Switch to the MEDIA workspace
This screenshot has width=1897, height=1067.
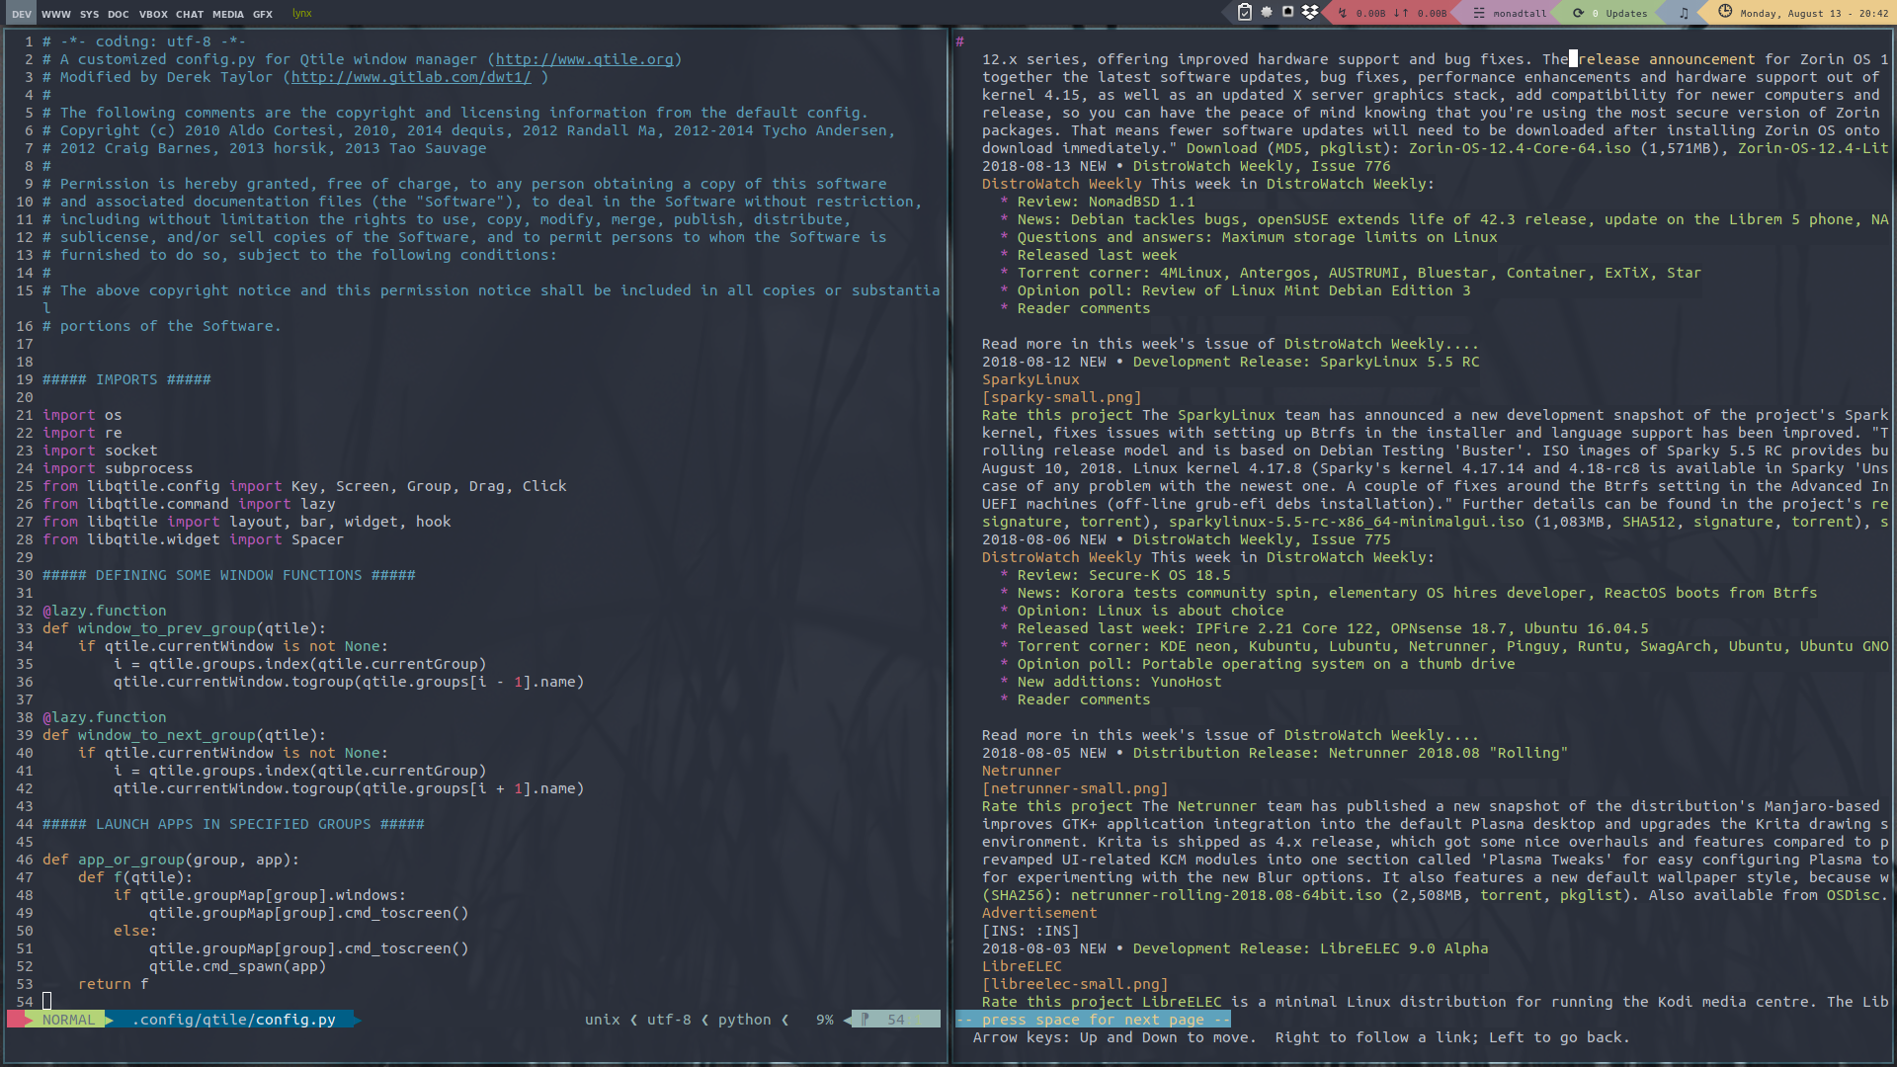pos(227,14)
